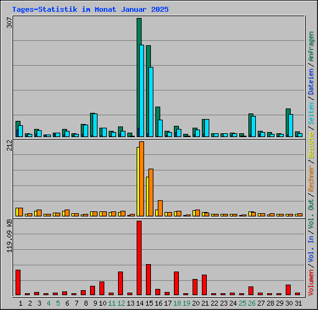Click the yellow Besuche bar for day 14
This screenshot has width=318, height=310.
(x=138, y=182)
